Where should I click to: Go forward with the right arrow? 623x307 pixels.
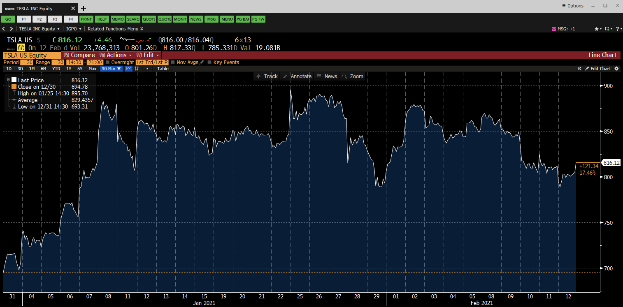pyautogui.click(x=11, y=29)
